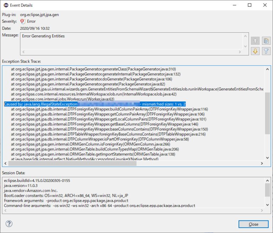Click the foreignKeyBaseColumnsContains trace line
Viewport: 273px width, 233px height.
(x=108, y=134)
